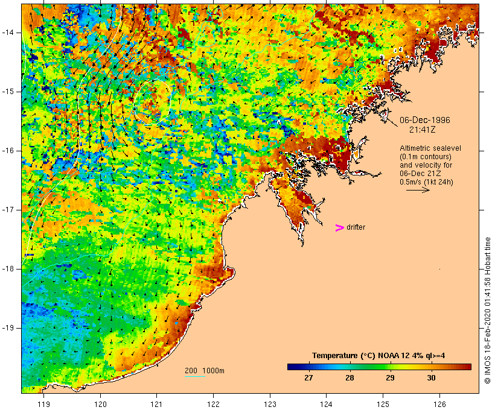Click the latitude axis label '-16'
495x410 pixels.
(x=8, y=151)
